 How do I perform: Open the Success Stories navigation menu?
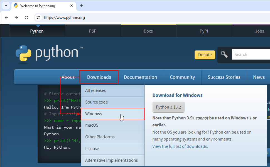click(224, 77)
